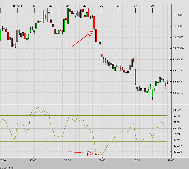Click the lower red arrow on the indicator panel
The height and width of the screenshot is (169, 189).
pos(80,153)
